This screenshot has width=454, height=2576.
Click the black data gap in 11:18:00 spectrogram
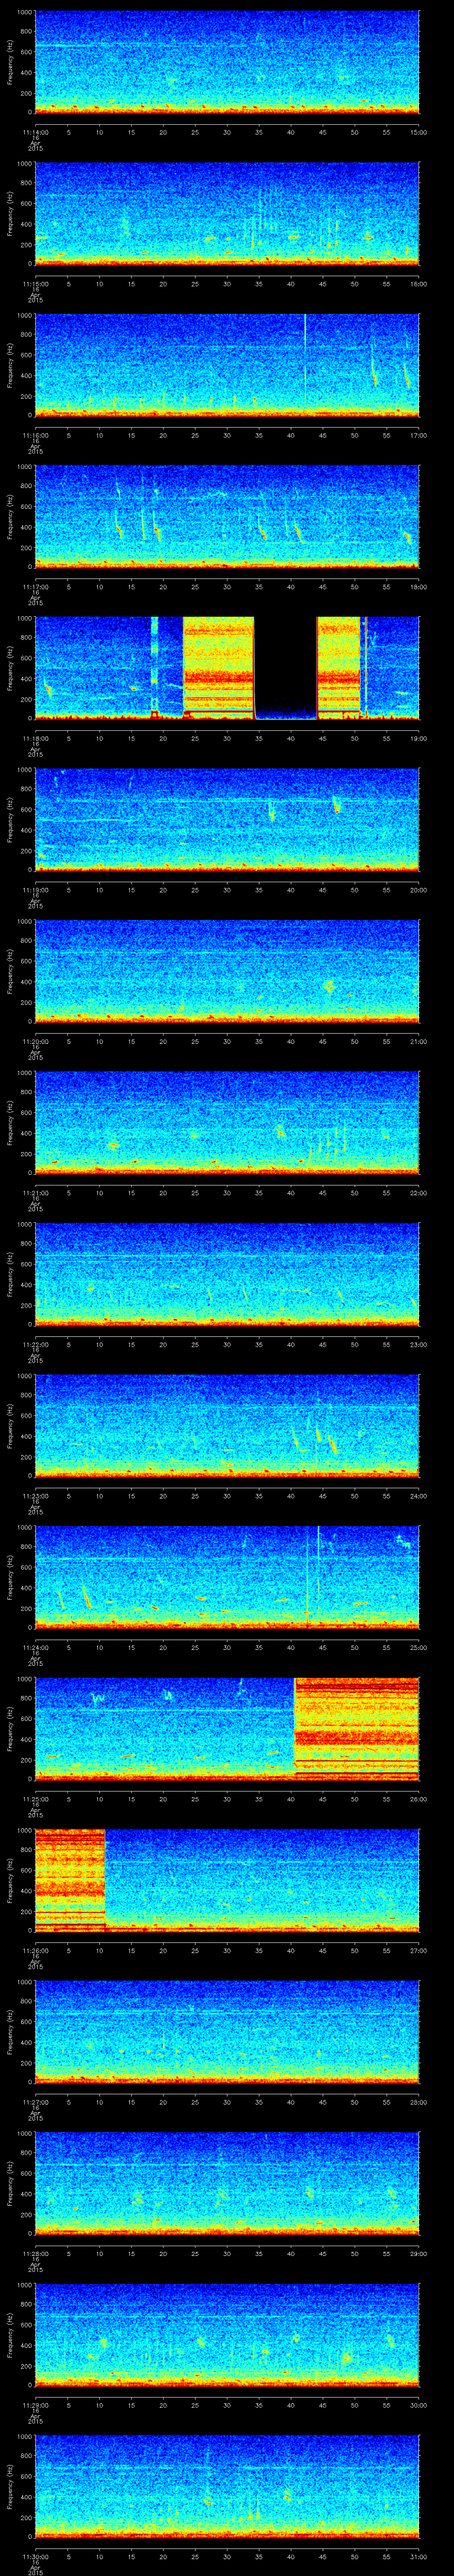[286, 668]
